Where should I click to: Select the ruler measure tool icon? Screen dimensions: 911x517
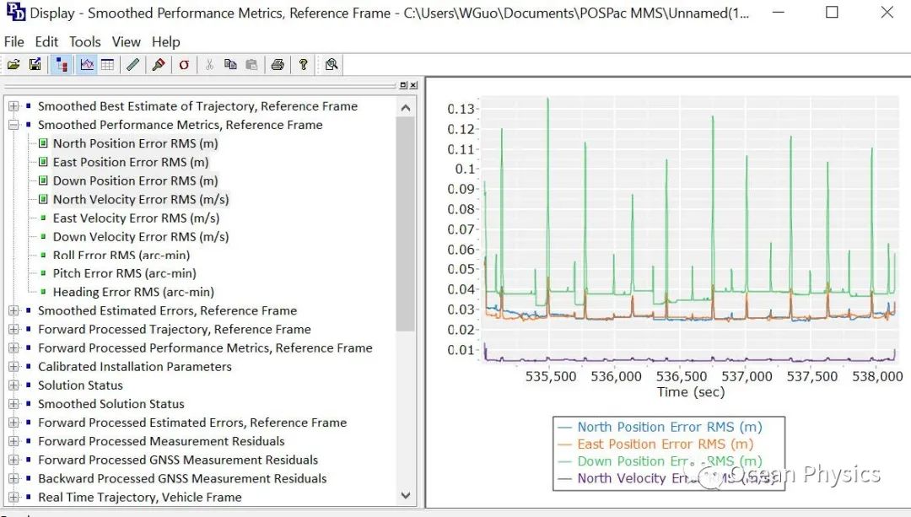coord(132,65)
